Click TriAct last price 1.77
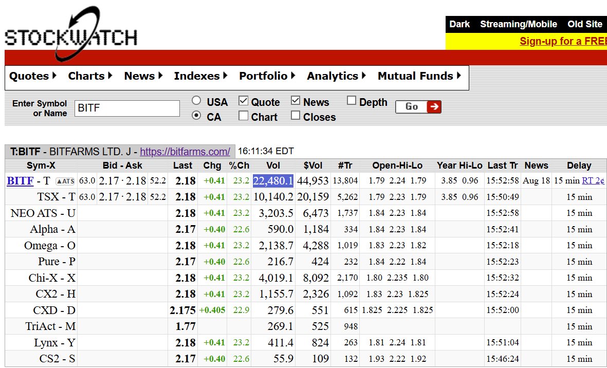 (186, 326)
